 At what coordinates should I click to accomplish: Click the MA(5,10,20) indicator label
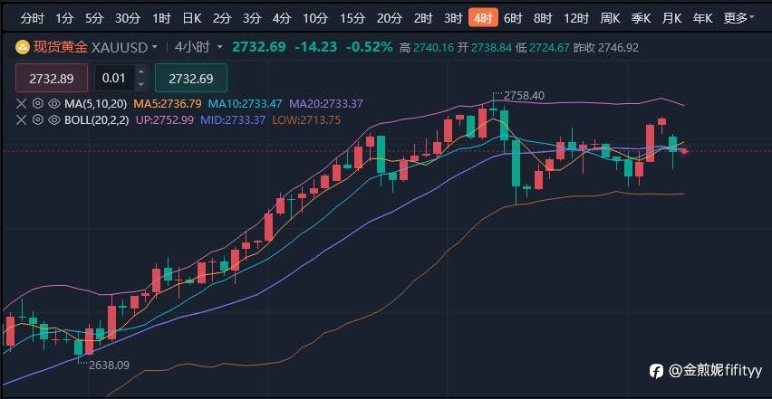95,104
